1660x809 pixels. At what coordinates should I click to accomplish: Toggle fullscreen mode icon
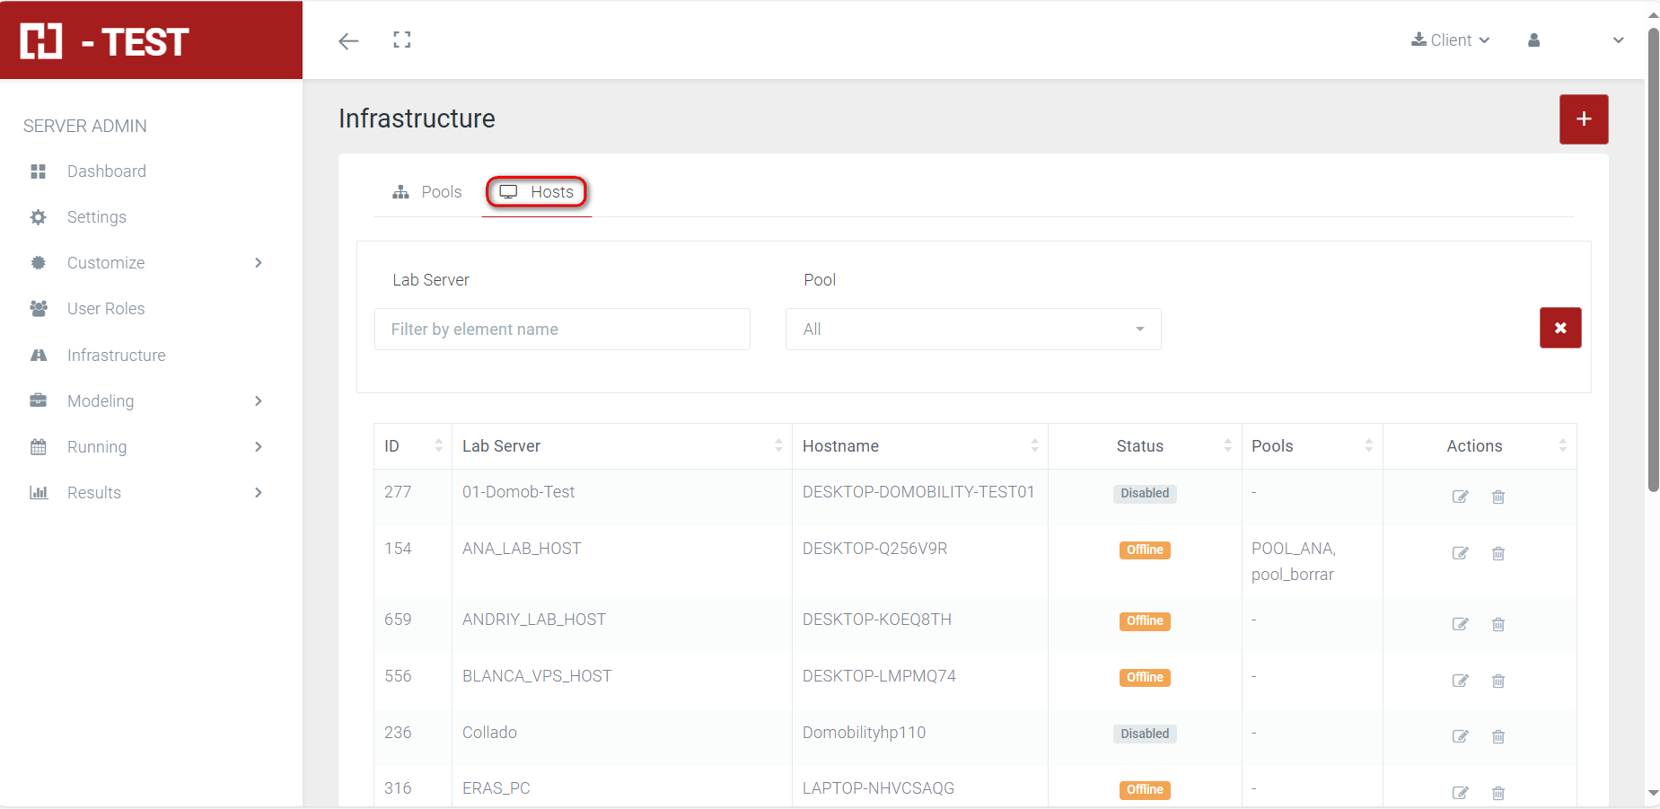pyautogui.click(x=402, y=40)
